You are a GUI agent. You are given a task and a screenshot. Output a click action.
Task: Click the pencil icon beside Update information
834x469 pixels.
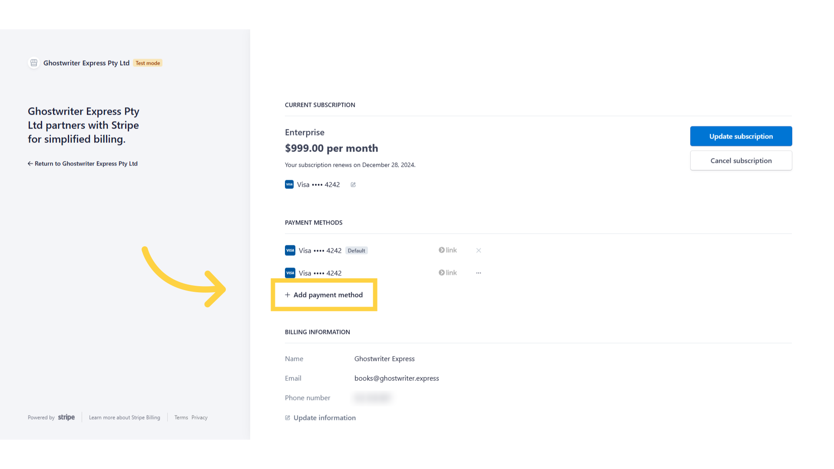pyautogui.click(x=288, y=418)
